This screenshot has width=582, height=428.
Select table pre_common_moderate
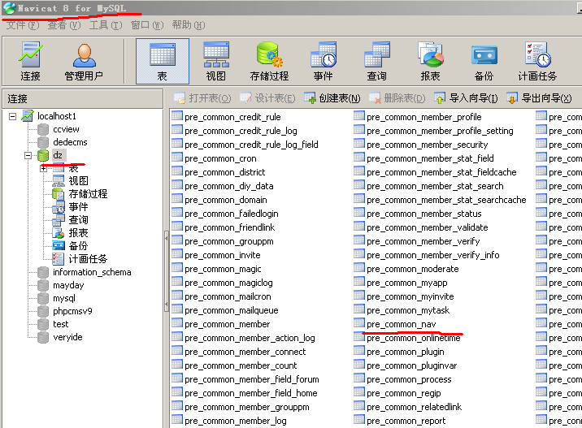(x=413, y=269)
